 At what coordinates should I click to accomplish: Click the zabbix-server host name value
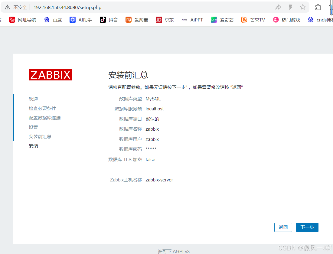click(159, 180)
